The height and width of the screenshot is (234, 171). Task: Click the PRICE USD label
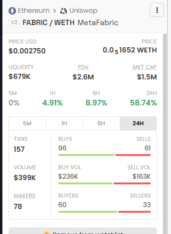pos(23,42)
